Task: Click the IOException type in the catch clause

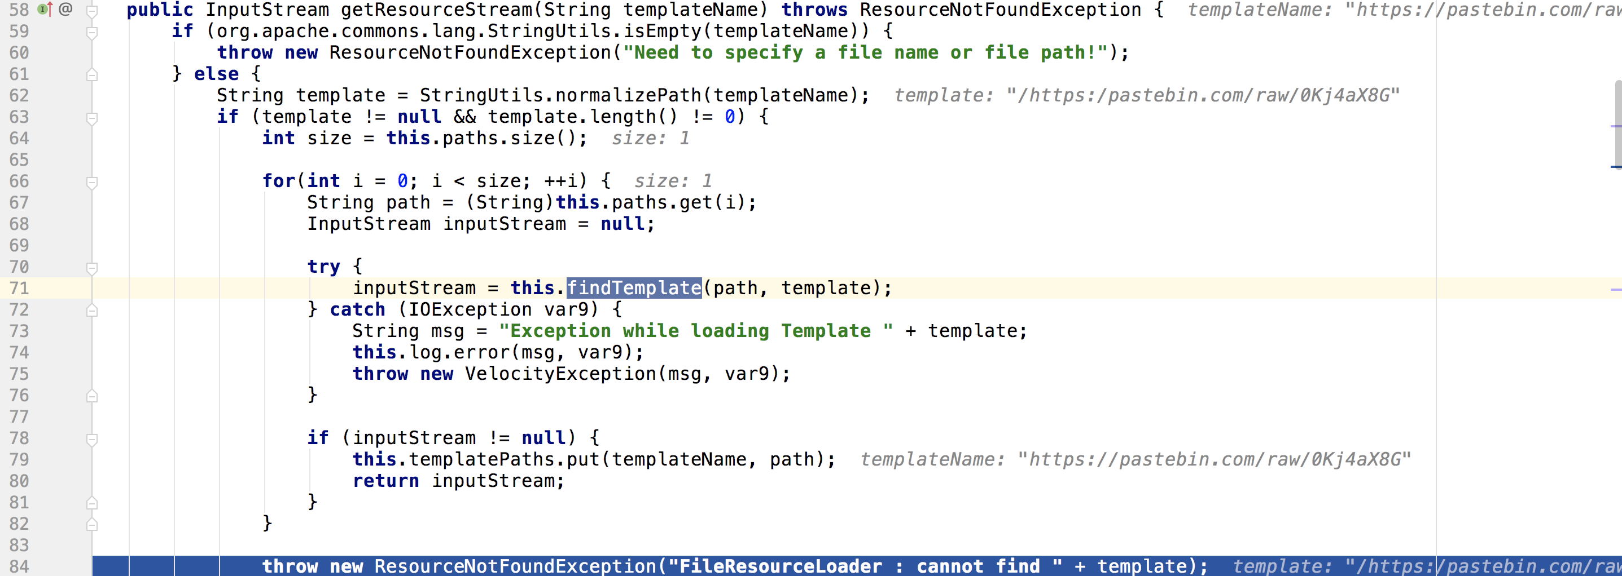Action: coord(470,310)
